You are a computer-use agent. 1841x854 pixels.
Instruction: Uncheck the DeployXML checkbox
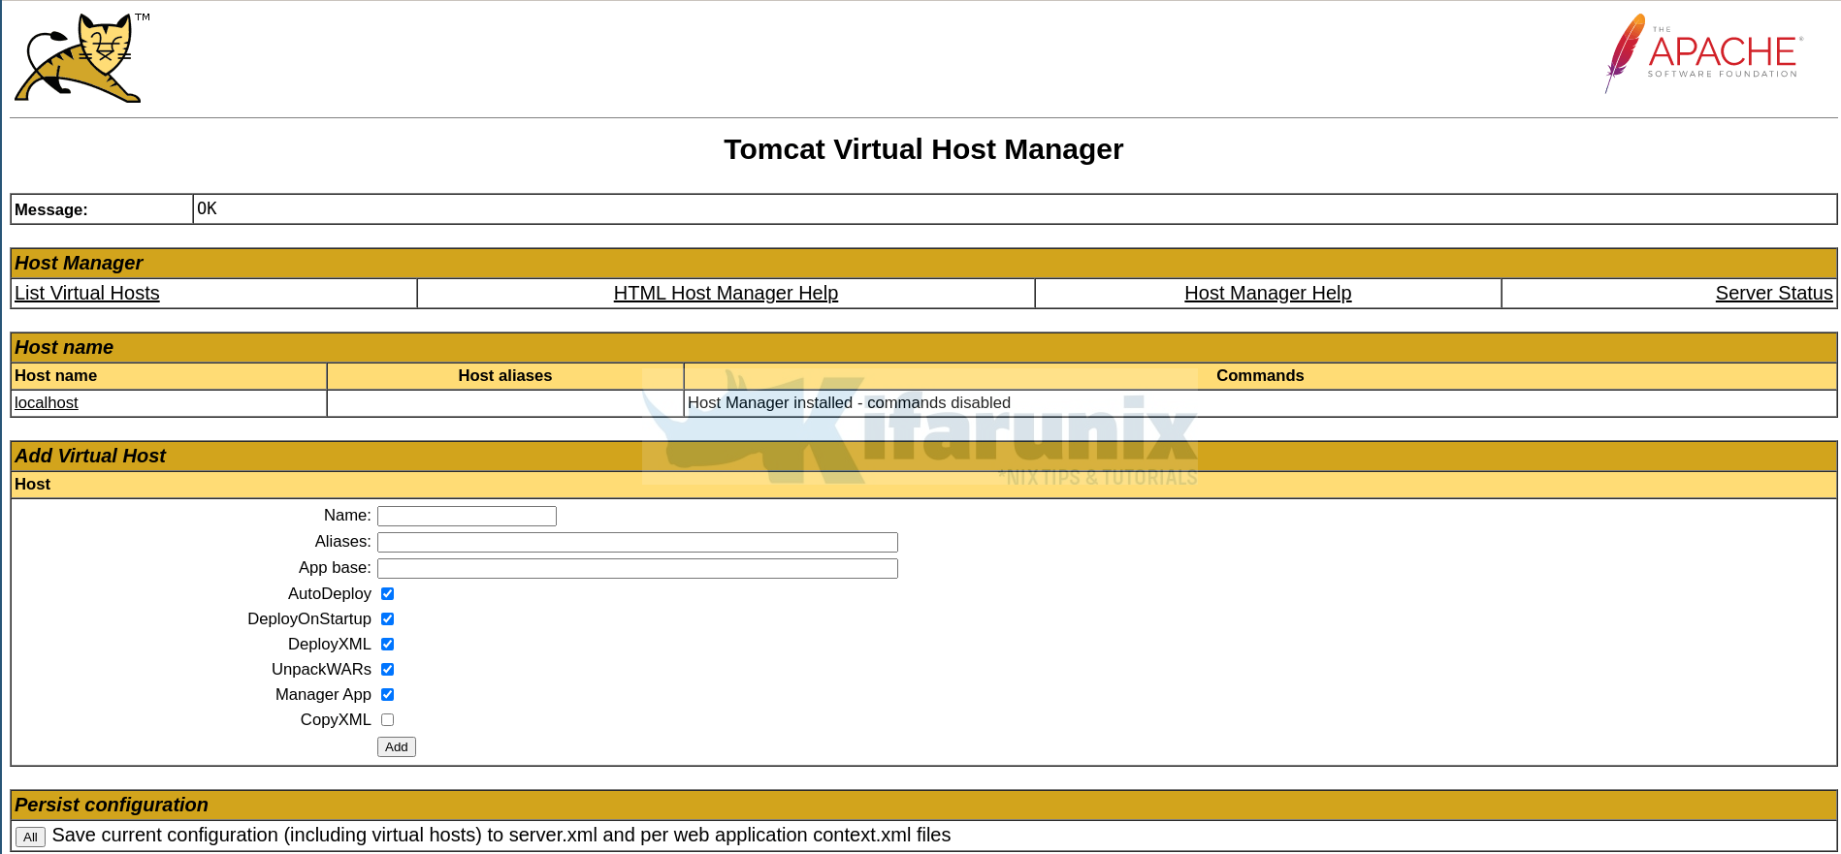387,644
